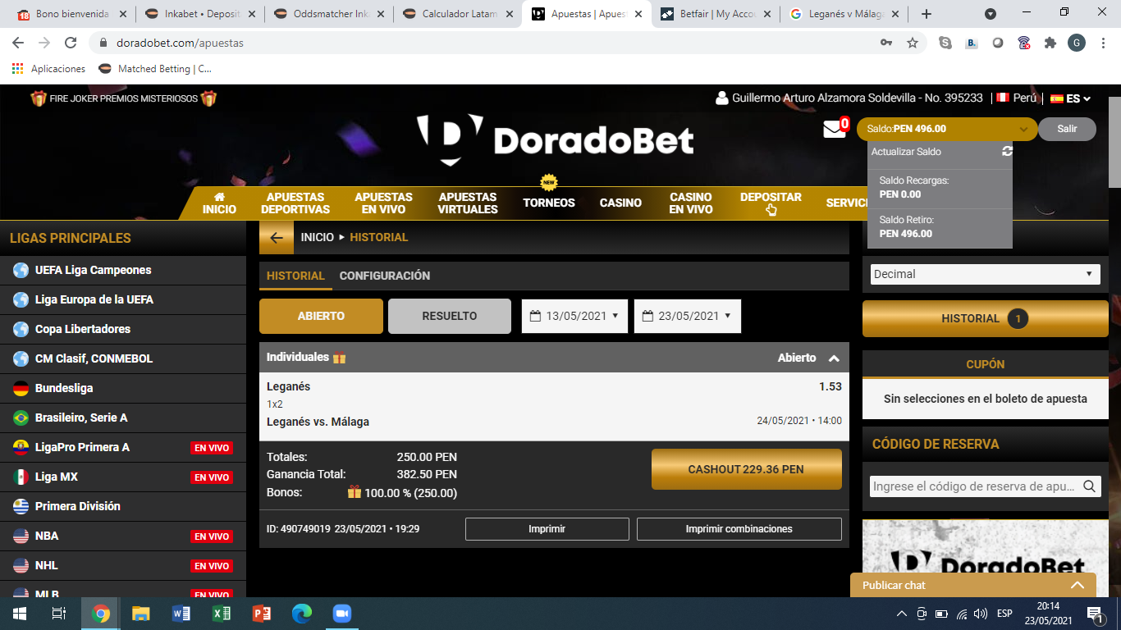Screen dimensions: 1121x630
Task: Reload the page in Chrome
Action: click(x=71, y=43)
